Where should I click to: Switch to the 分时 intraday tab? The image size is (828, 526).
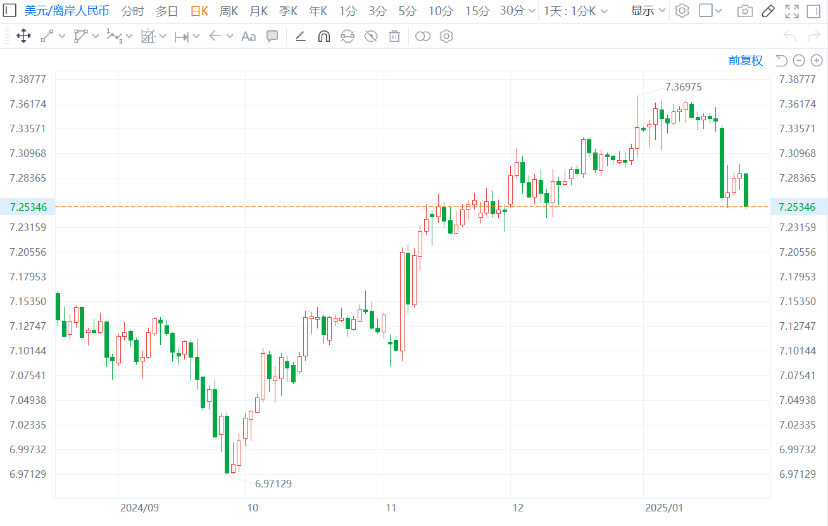point(132,11)
